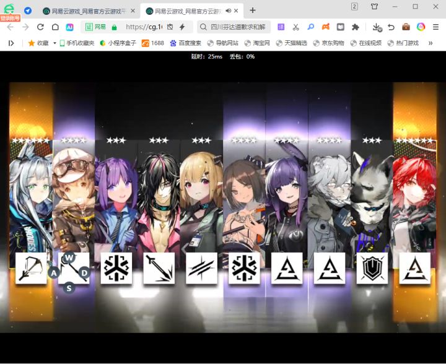This screenshot has height=364, width=446.
Task: Open the browser skin shirt icon
Action: click(374, 6)
